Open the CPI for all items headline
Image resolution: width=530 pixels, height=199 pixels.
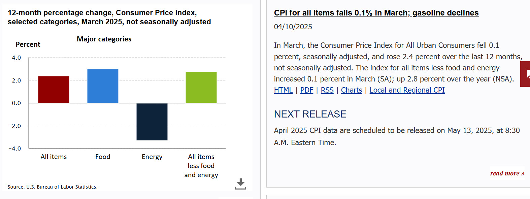tap(376, 13)
